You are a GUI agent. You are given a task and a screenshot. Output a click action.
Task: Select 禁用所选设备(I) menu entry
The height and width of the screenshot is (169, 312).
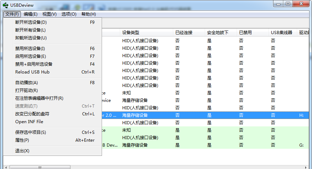57,49
